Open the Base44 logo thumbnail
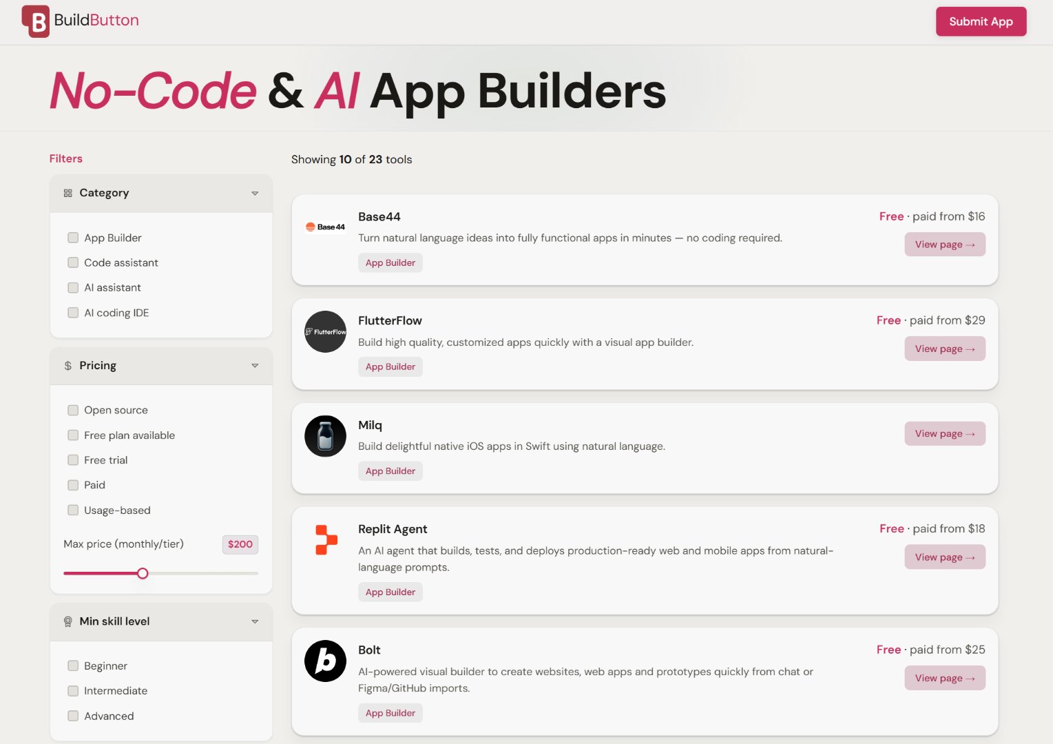Screen dimensions: 1053x744 pyautogui.click(x=325, y=227)
